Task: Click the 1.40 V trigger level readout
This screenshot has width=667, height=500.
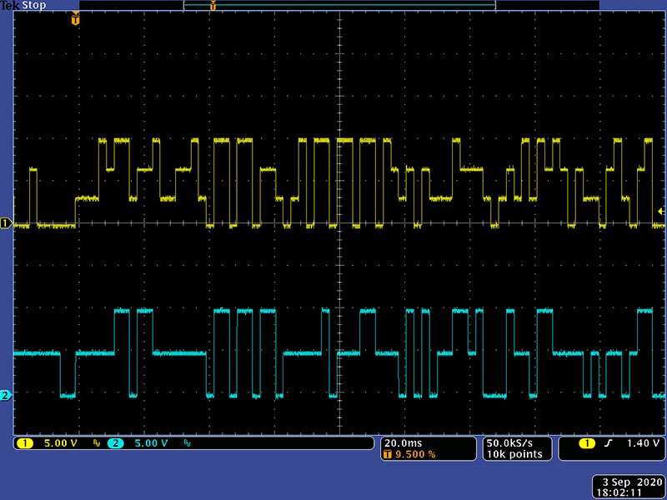Action: point(643,443)
